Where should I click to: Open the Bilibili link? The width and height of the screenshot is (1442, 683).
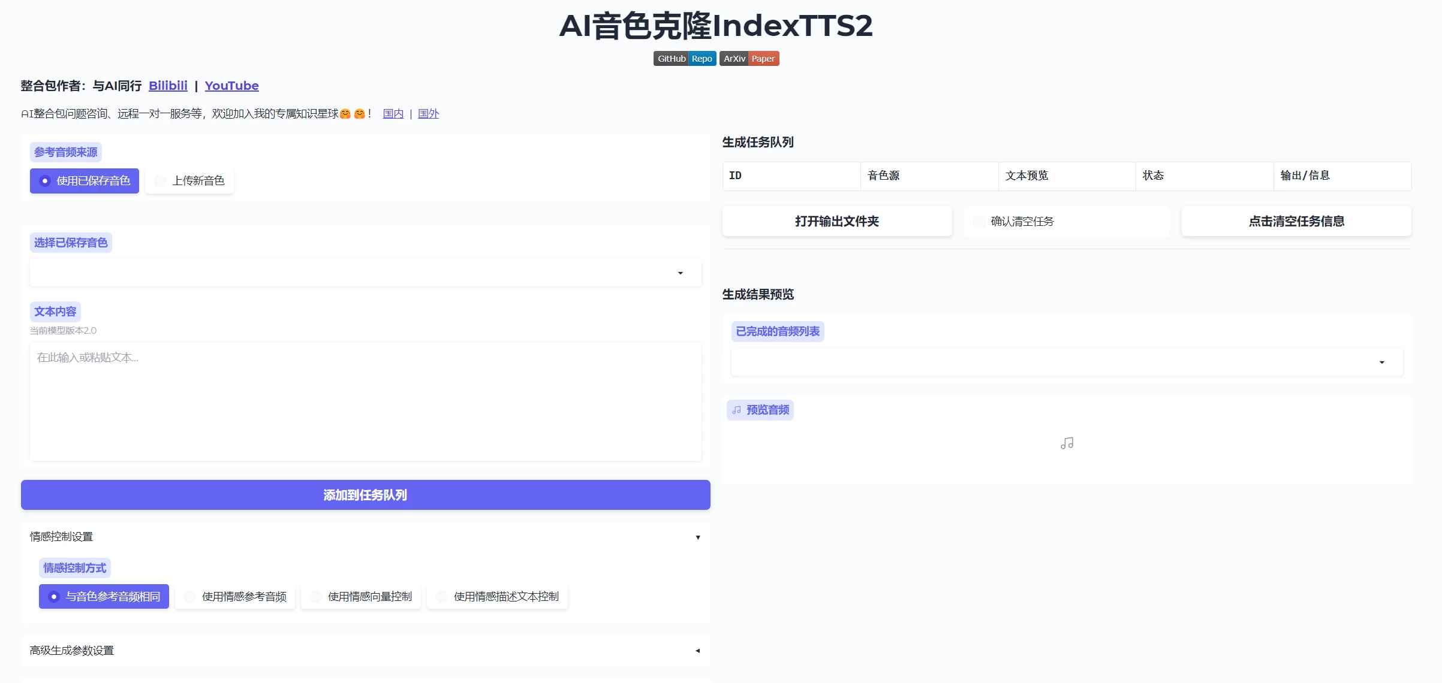tap(168, 86)
